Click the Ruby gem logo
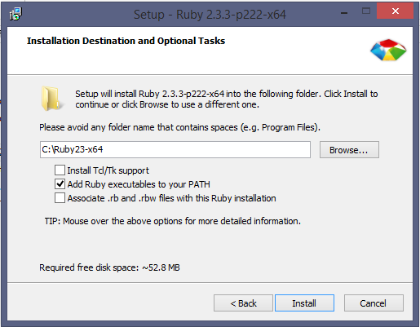 click(388, 50)
